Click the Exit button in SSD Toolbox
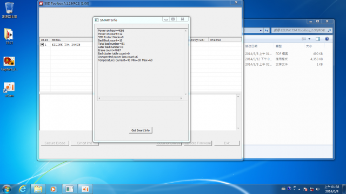Screen dimensions: 346x194 click(227, 143)
